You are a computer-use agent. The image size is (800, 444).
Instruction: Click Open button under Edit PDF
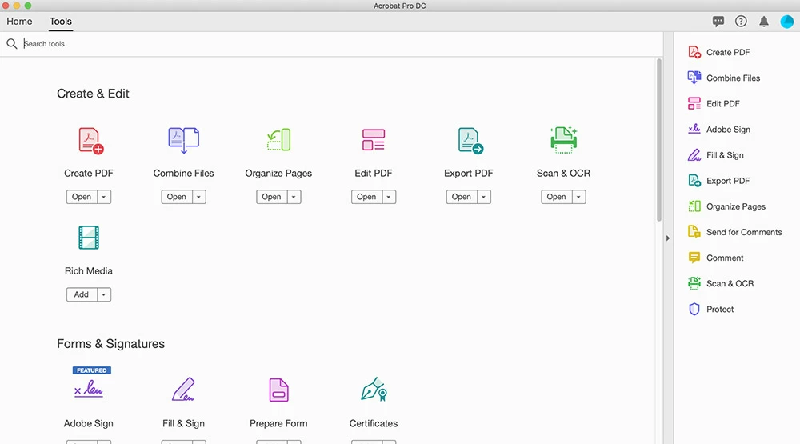click(366, 197)
